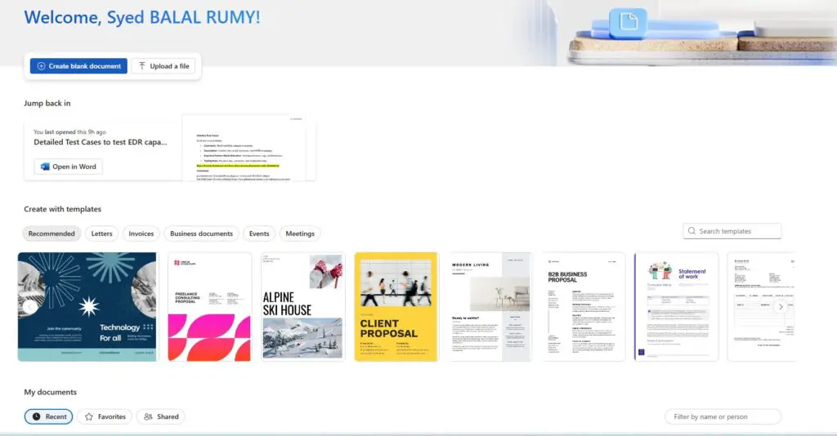The height and width of the screenshot is (436, 837).
Task: Show Business documents templates
Action: click(201, 234)
